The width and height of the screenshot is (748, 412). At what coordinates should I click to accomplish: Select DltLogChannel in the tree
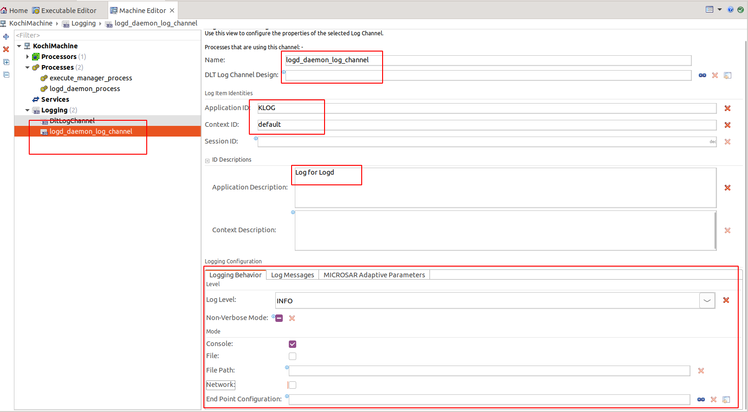72,121
